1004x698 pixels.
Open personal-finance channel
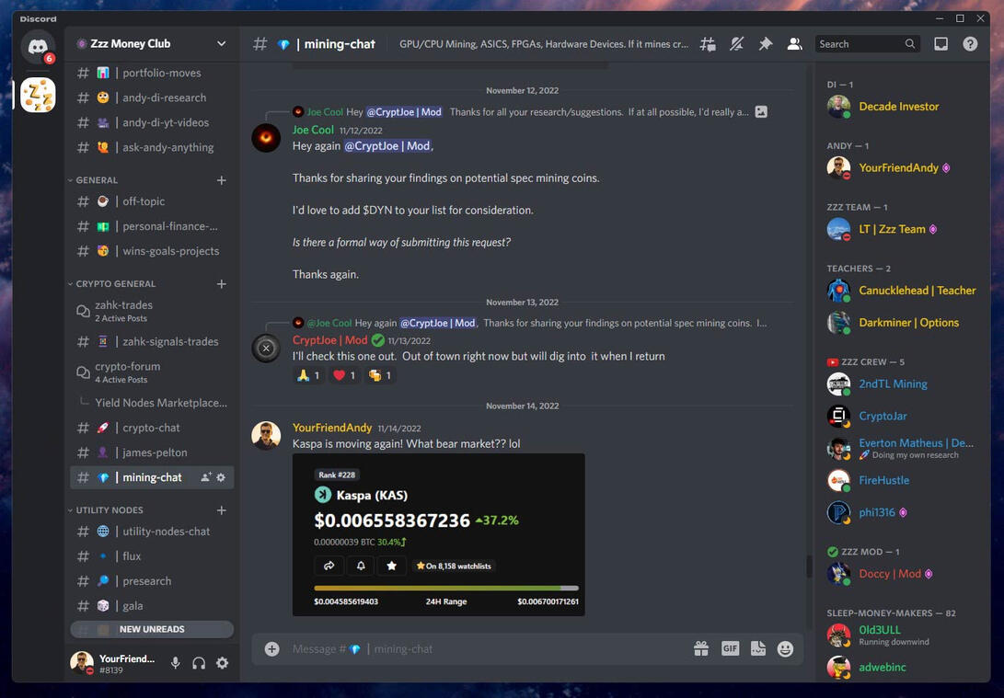[152, 226]
